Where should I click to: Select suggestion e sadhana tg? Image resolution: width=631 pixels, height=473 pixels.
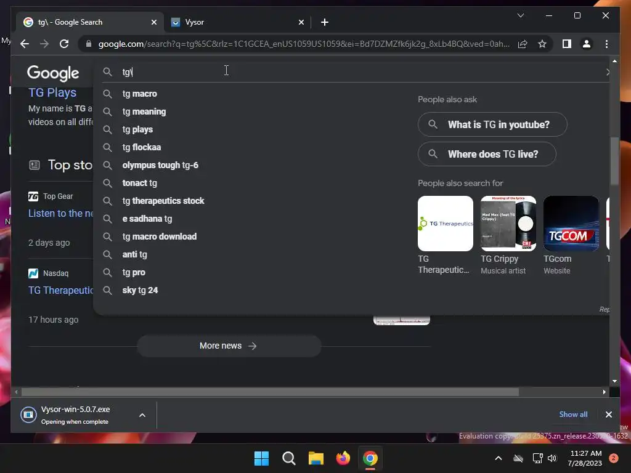click(147, 219)
